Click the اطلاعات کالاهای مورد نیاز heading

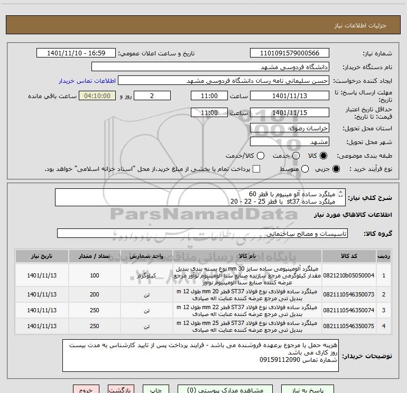(353, 215)
